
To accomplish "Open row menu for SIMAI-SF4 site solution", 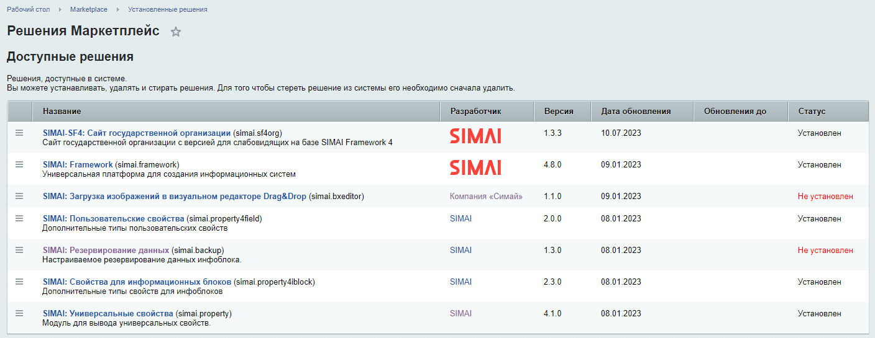I will [19, 133].
